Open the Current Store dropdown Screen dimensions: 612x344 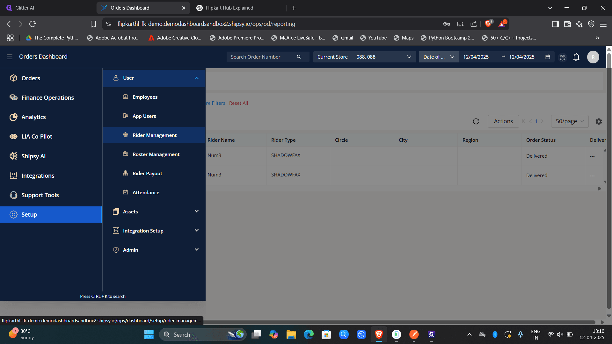click(x=364, y=57)
